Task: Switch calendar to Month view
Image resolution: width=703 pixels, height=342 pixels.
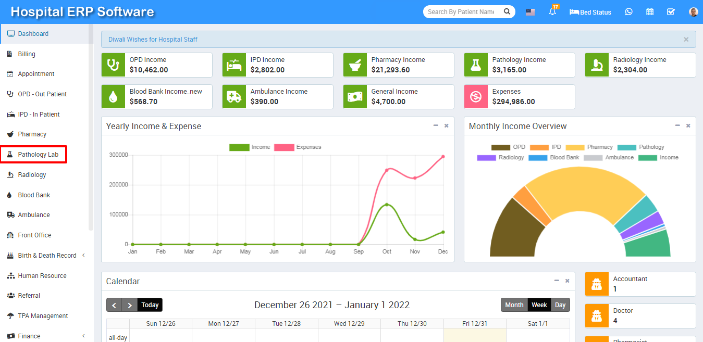Action: [514, 305]
